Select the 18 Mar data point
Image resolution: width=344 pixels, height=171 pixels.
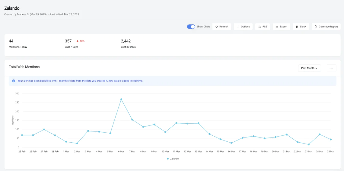click(x=253, y=136)
